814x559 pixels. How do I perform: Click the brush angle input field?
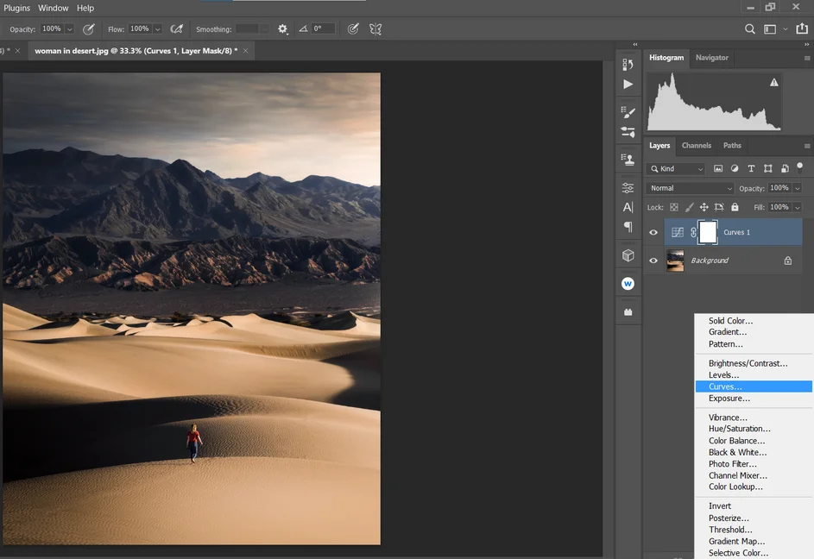(324, 28)
